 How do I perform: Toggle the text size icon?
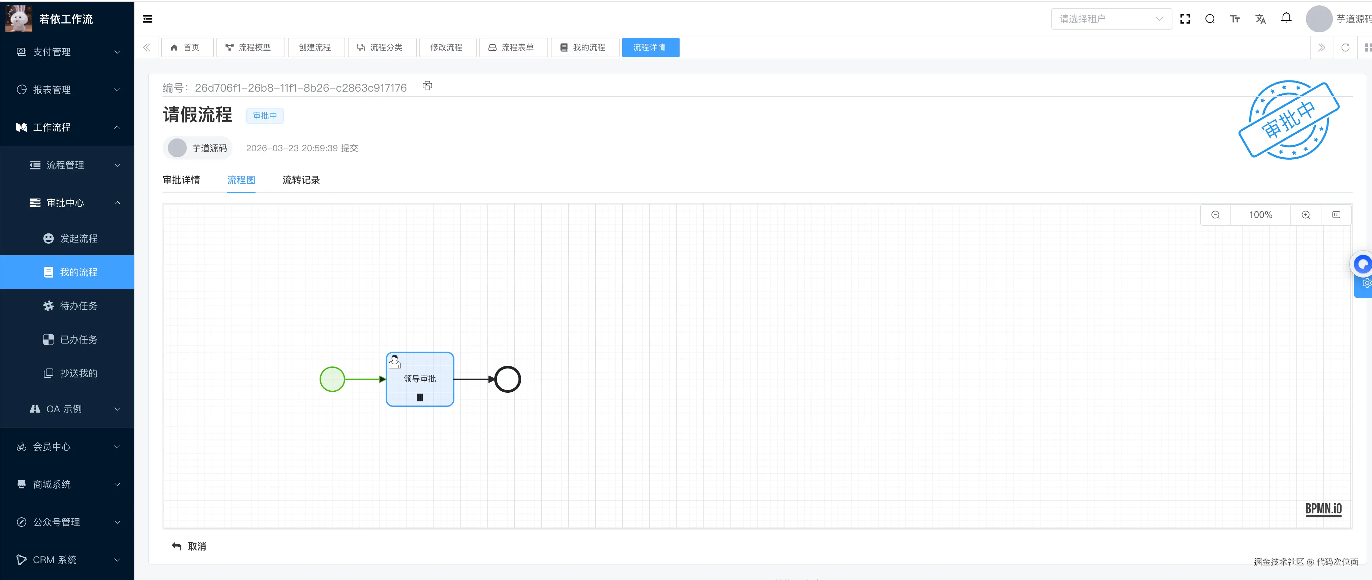click(x=1234, y=19)
